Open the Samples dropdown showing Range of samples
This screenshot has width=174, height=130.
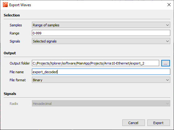coord(101,25)
